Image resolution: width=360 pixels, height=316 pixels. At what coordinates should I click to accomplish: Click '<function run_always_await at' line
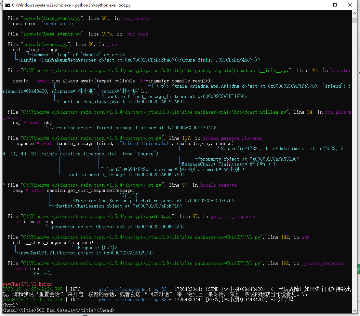pyautogui.click(x=121, y=102)
